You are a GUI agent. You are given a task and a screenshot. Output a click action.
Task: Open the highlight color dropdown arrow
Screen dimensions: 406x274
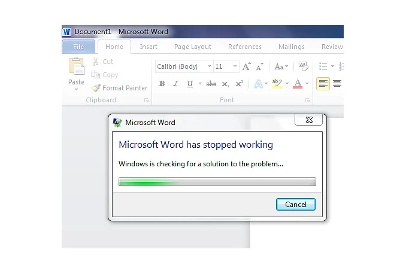287,83
